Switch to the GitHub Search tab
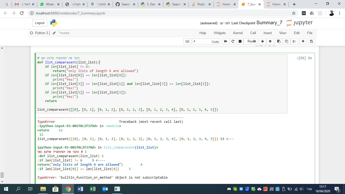The height and width of the screenshot is (194, 345). pos(125,4)
